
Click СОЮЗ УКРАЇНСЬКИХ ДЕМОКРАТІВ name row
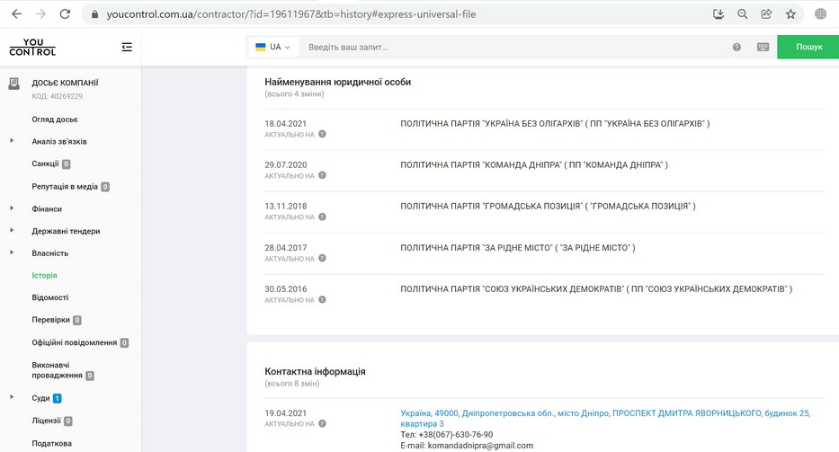click(596, 288)
